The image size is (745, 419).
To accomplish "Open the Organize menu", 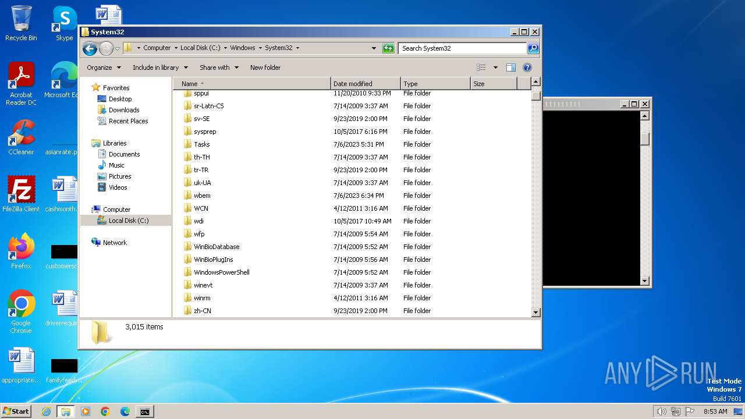I will 104,68.
